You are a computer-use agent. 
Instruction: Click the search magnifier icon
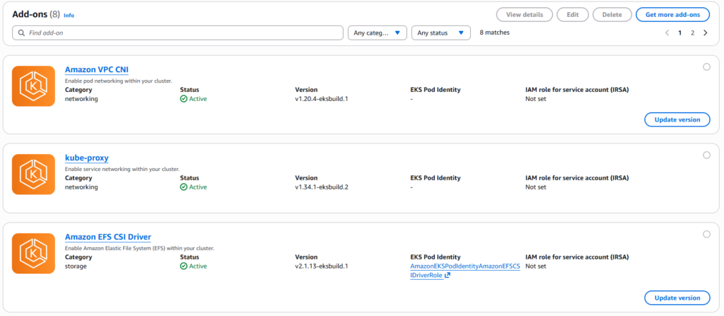[x=21, y=33]
